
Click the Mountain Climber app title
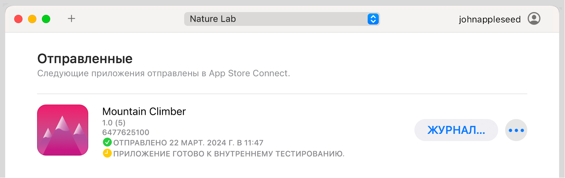[x=144, y=111]
